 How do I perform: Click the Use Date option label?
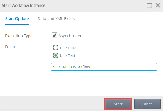click(x=68, y=48)
